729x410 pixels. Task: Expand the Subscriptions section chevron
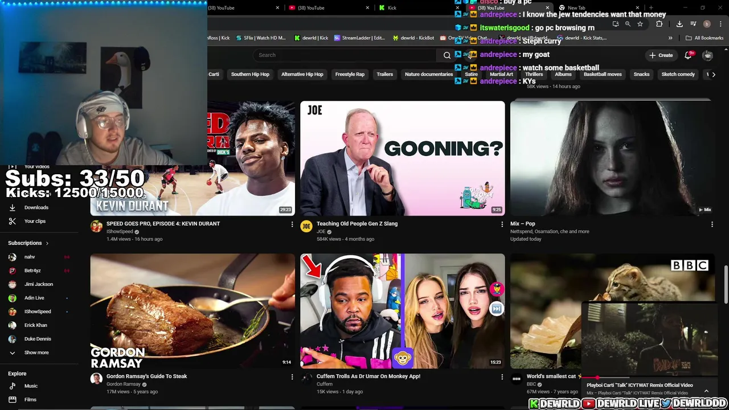point(47,243)
